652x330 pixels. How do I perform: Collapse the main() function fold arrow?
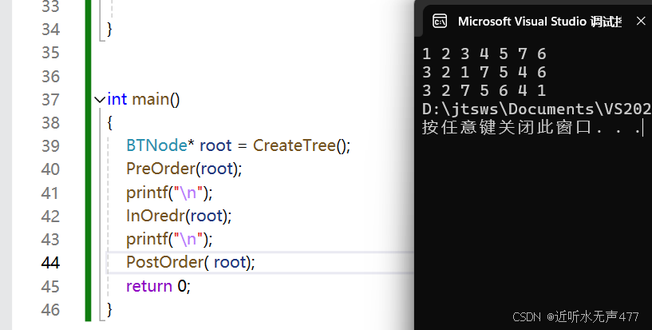[x=100, y=100]
